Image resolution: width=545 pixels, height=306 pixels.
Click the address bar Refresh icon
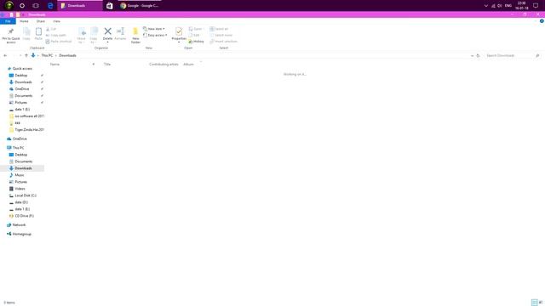(478, 55)
